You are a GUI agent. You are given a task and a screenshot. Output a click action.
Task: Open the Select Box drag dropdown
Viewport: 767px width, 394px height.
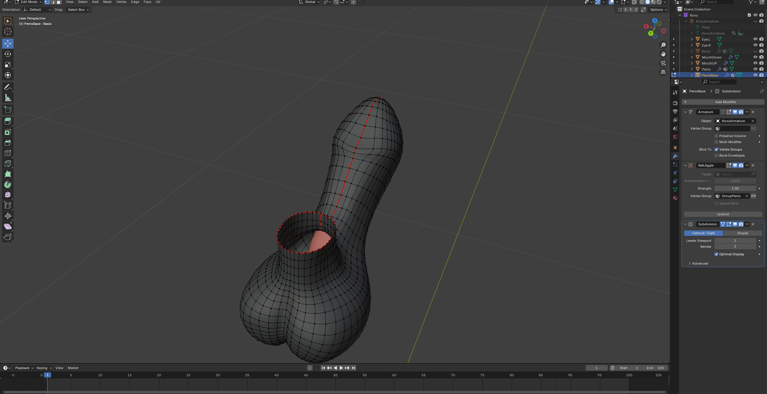(78, 10)
